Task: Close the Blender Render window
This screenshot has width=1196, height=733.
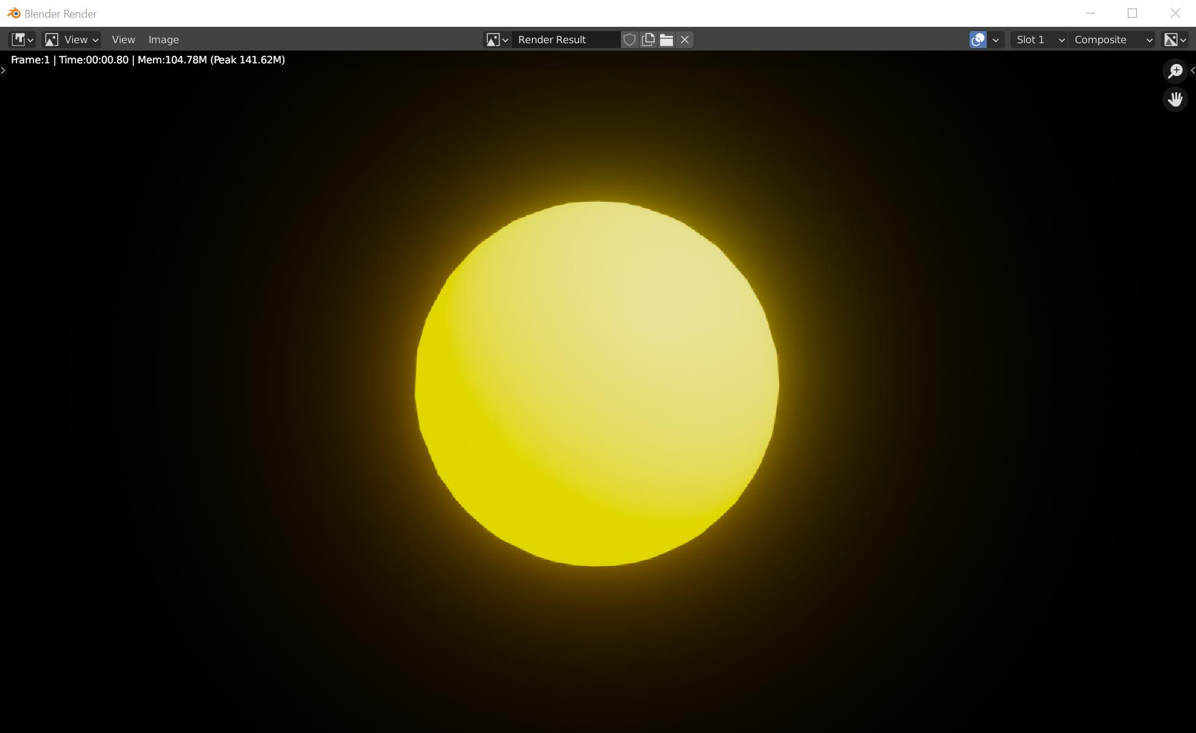Action: [x=1175, y=13]
